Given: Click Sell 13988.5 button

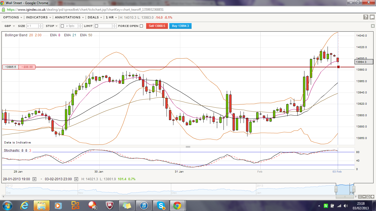Looking at the screenshot, I should (x=157, y=26).
